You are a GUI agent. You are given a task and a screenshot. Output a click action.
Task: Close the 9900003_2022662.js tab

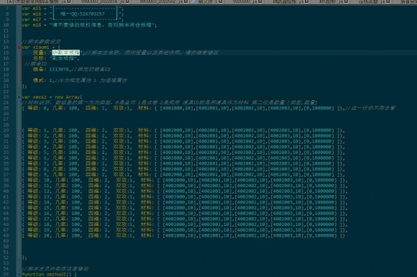(x=185, y=1)
